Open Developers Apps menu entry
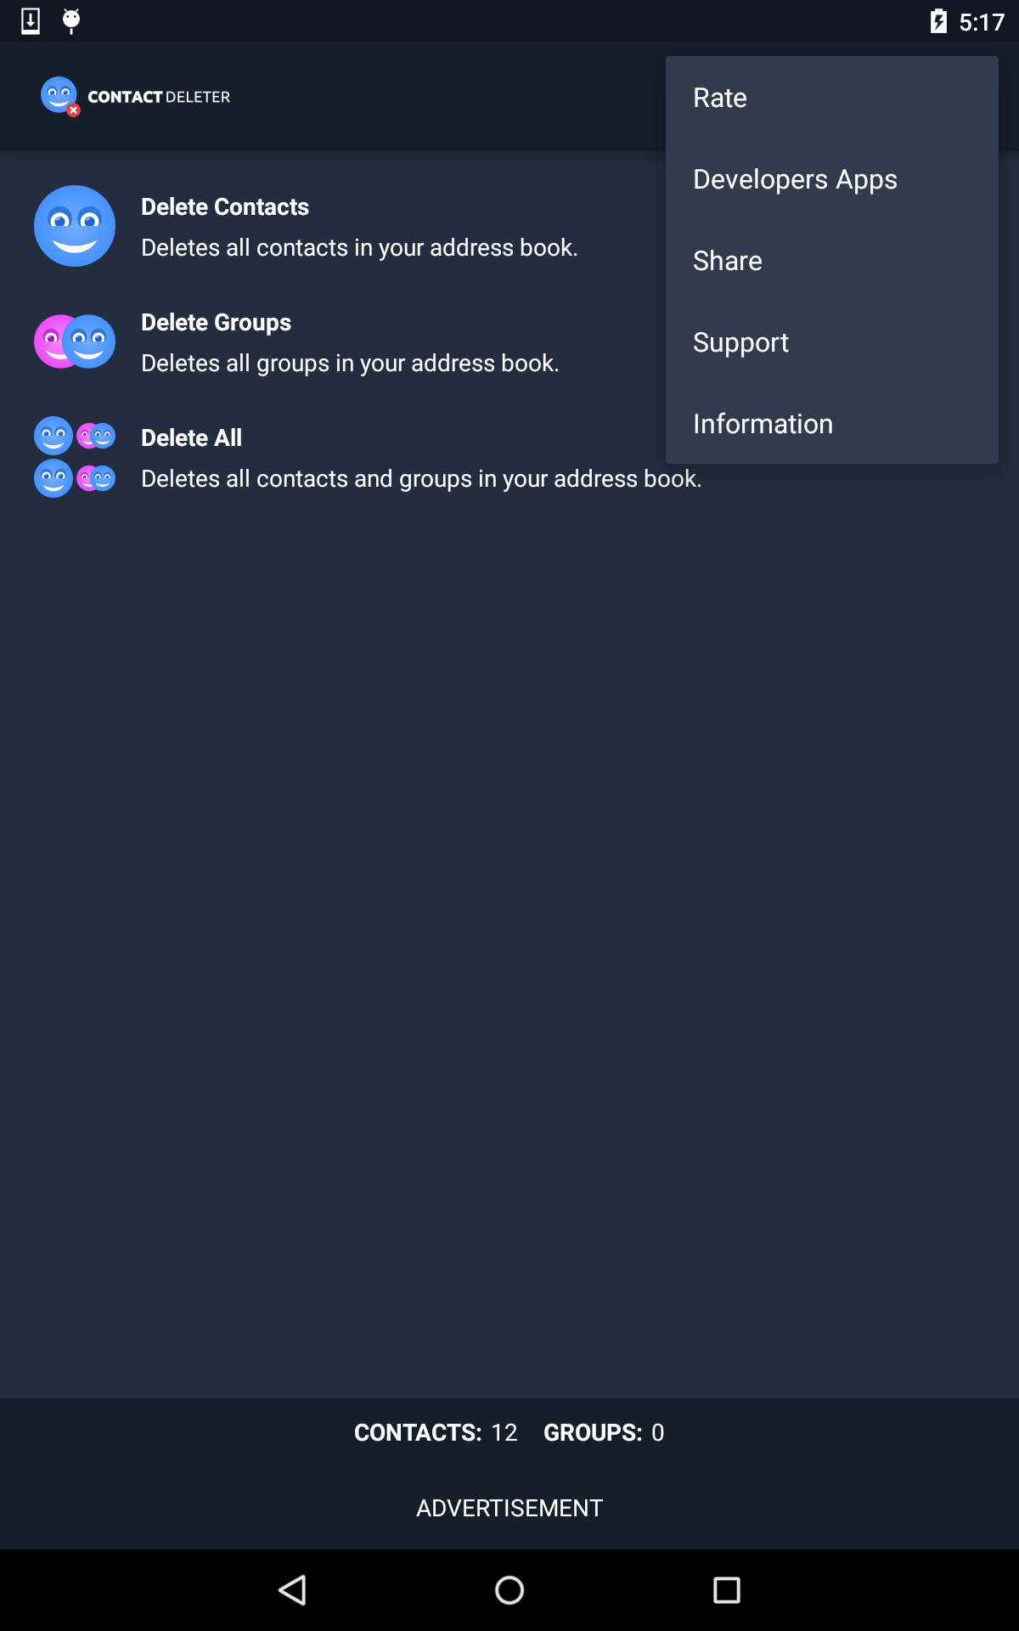Viewport: 1019px width, 1631px height. click(x=832, y=179)
